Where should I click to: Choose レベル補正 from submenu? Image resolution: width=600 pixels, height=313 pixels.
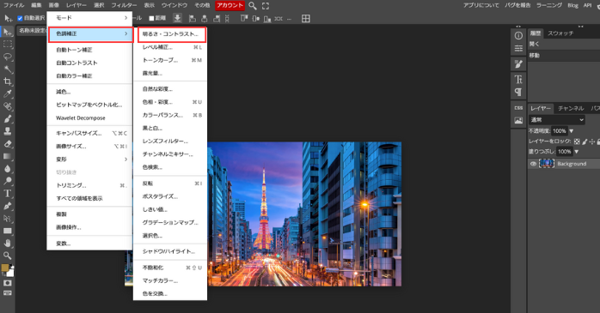tap(170, 47)
